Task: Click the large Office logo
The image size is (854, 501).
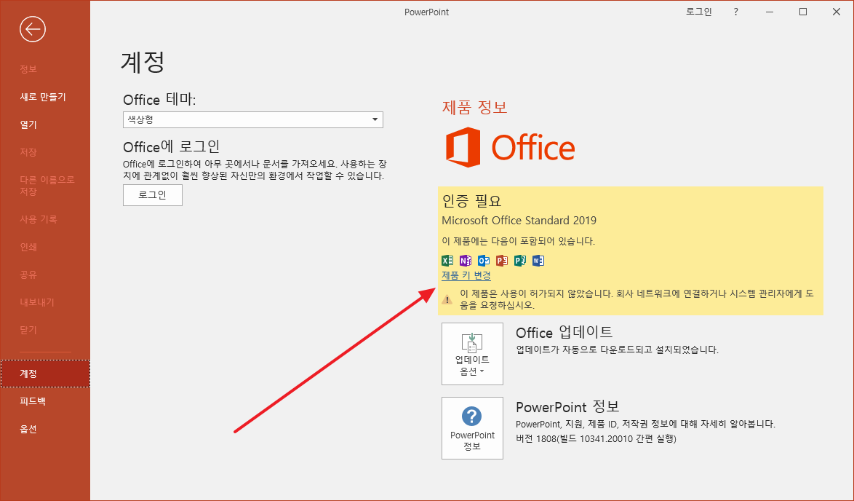Action: click(x=510, y=147)
